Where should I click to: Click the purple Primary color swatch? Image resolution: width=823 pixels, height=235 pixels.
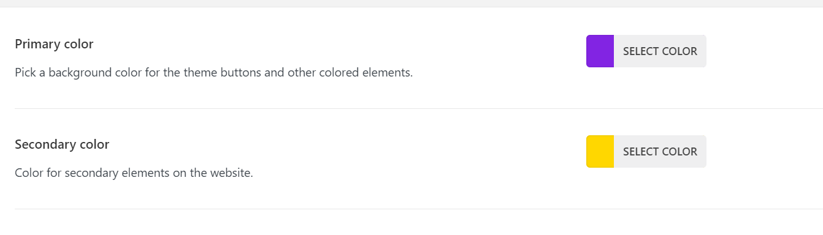tap(600, 51)
